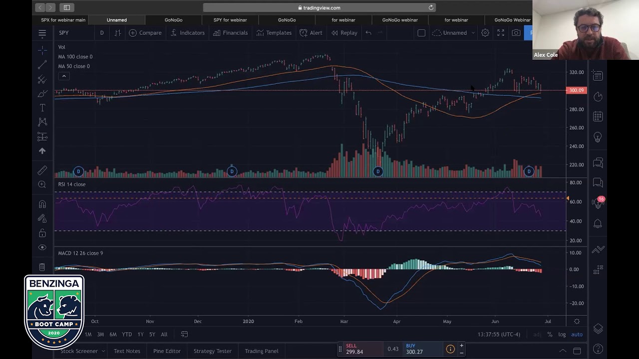Select the arrow up icon tool

tap(42, 151)
